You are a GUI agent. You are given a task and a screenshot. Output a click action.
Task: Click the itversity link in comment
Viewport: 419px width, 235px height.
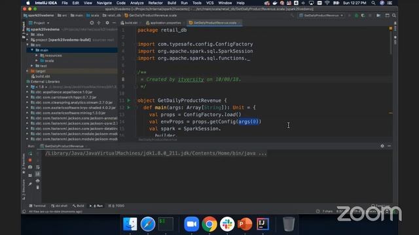(191, 80)
